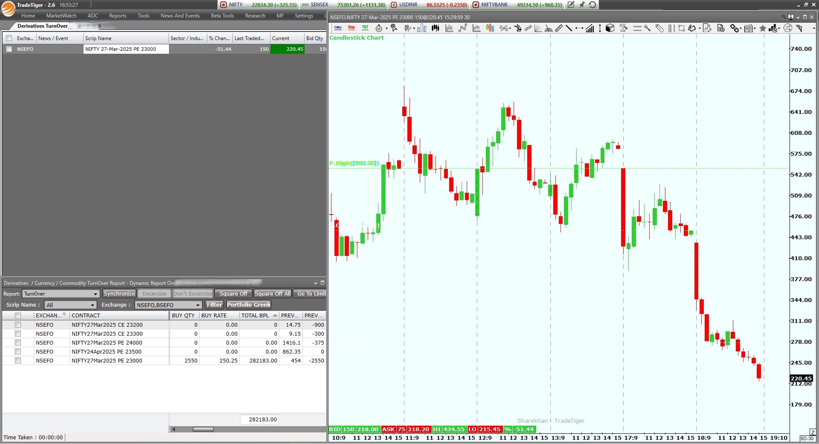819x444 pixels.
Task: Expand the candlestick chart type dropdown arrow
Action: pyautogui.click(x=414, y=29)
